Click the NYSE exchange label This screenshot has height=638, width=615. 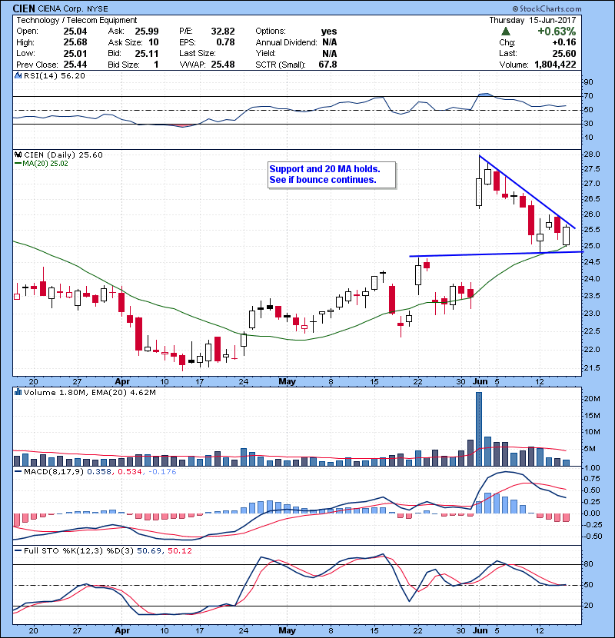tap(98, 8)
